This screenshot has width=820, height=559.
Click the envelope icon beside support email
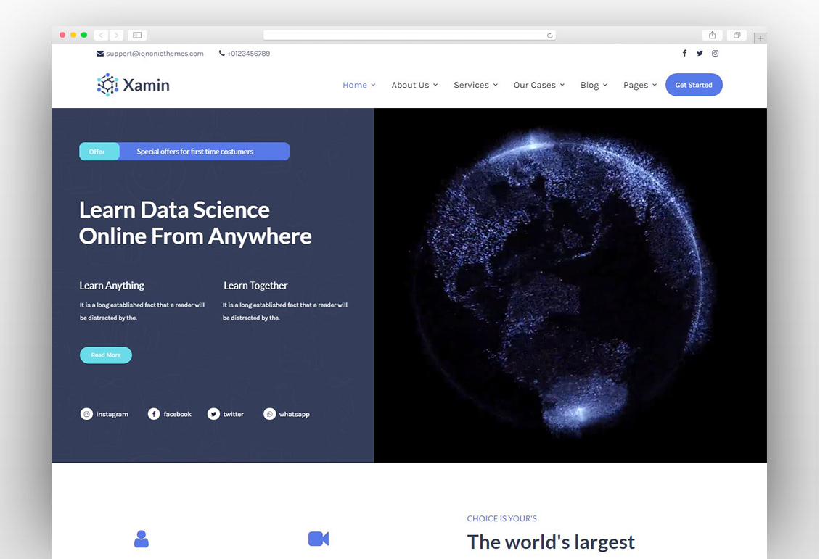click(x=100, y=53)
